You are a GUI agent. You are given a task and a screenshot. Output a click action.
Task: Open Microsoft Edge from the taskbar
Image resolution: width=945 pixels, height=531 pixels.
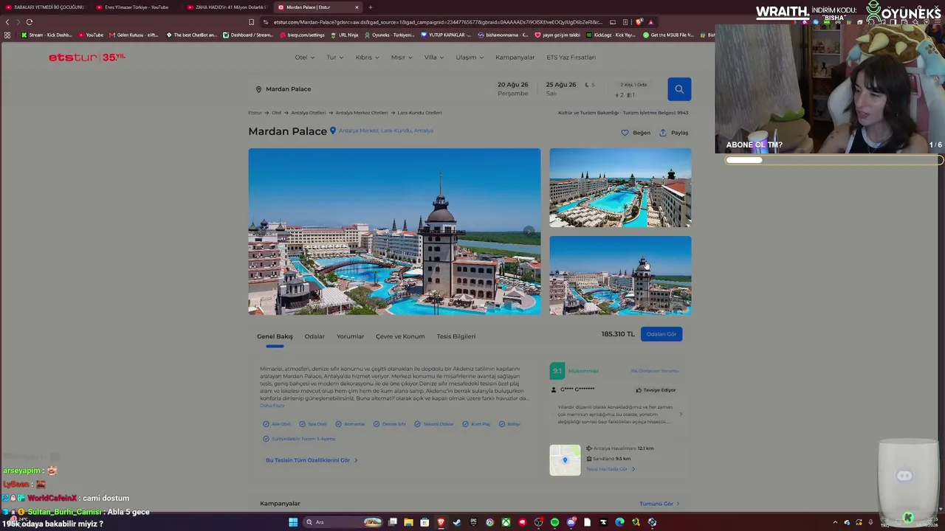coord(619,522)
